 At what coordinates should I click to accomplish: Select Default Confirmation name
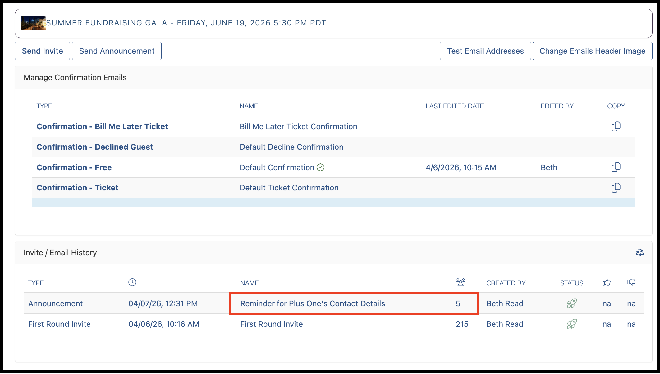coord(277,167)
